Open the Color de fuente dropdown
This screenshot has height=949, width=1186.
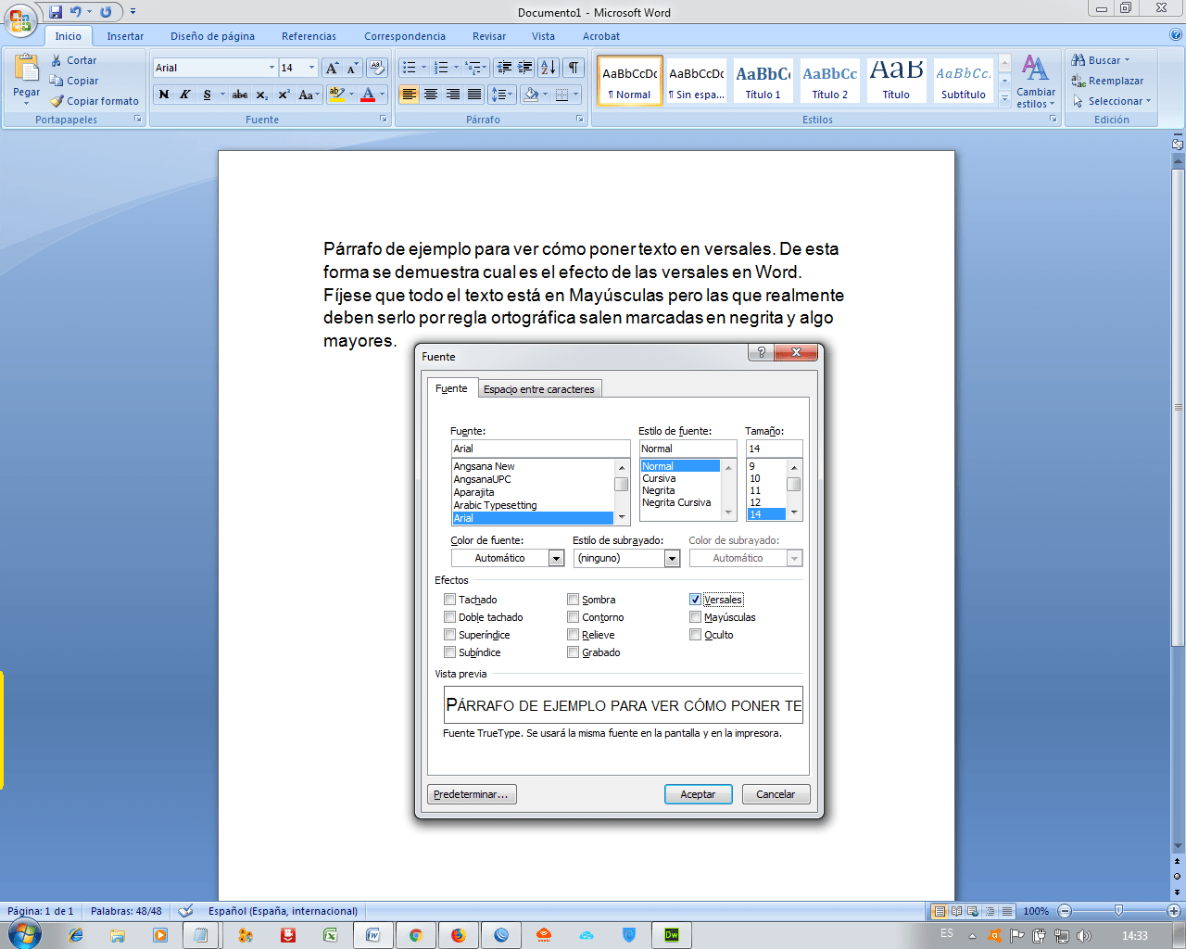point(556,558)
